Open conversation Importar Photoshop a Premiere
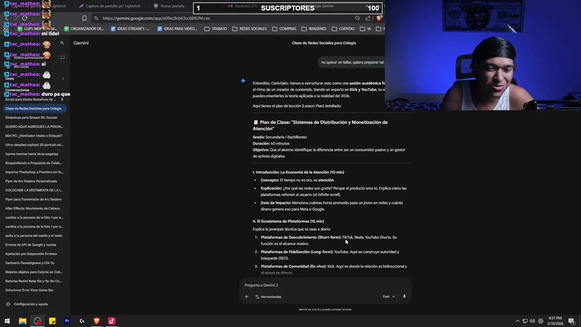This screenshot has height=327, width=581. pos(34,172)
